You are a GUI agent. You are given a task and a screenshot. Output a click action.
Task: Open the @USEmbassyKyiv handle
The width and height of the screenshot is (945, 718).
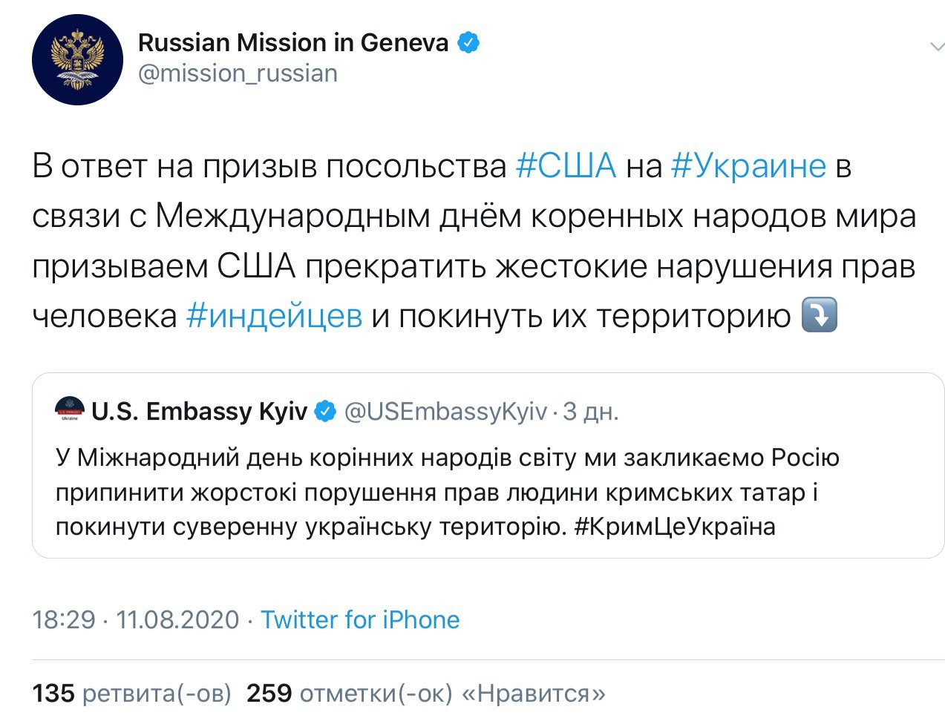[x=446, y=411]
